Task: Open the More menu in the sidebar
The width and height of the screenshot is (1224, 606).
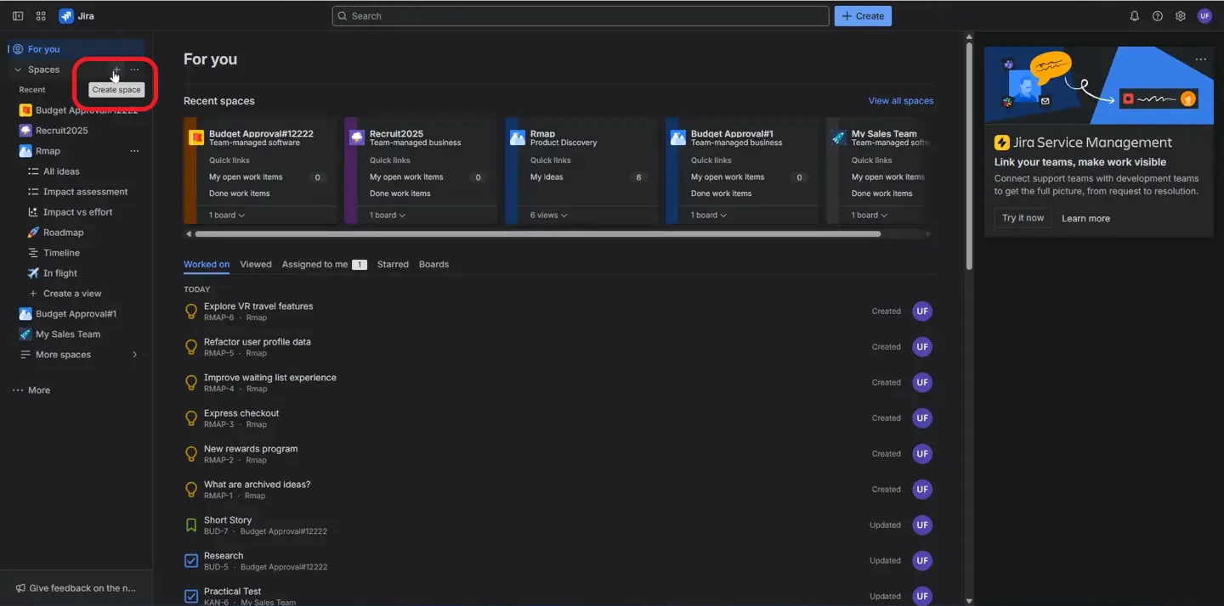Action: coord(31,390)
